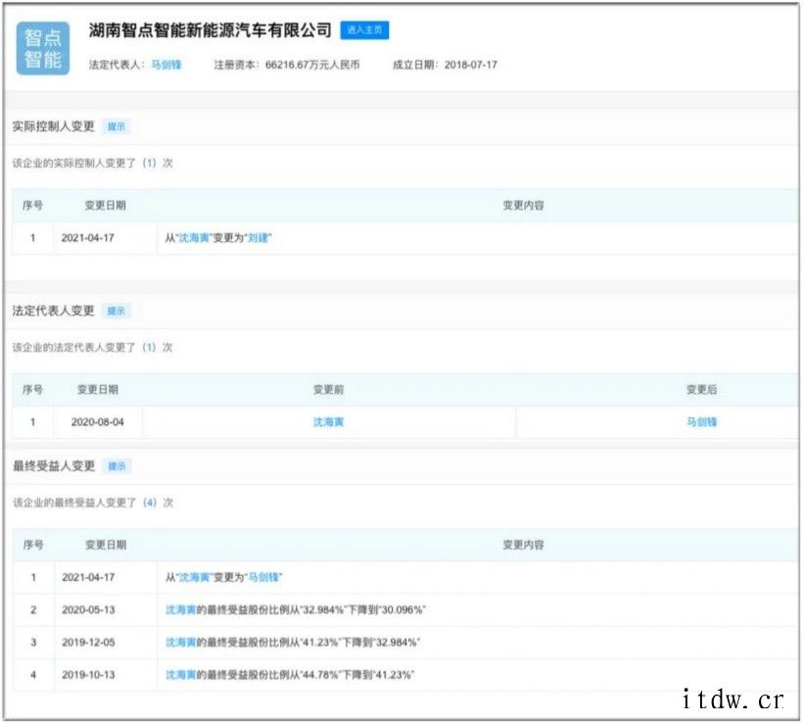Click date 2020-05-13 in beneficiary table

point(88,609)
